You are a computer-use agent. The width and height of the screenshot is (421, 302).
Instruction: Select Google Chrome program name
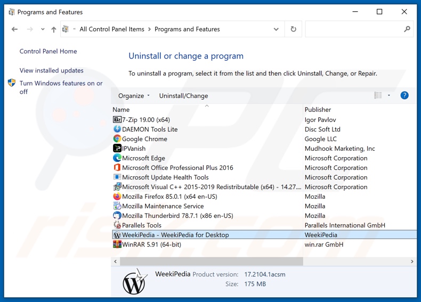pos(145,139)
